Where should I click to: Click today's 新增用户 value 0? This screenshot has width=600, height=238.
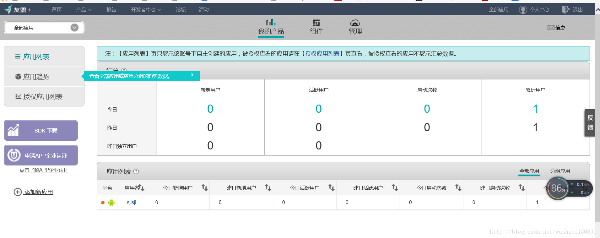[210, 109]
